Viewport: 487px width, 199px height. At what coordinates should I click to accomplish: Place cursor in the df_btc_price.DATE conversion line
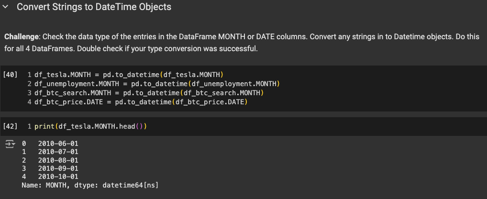click(143, 102)
